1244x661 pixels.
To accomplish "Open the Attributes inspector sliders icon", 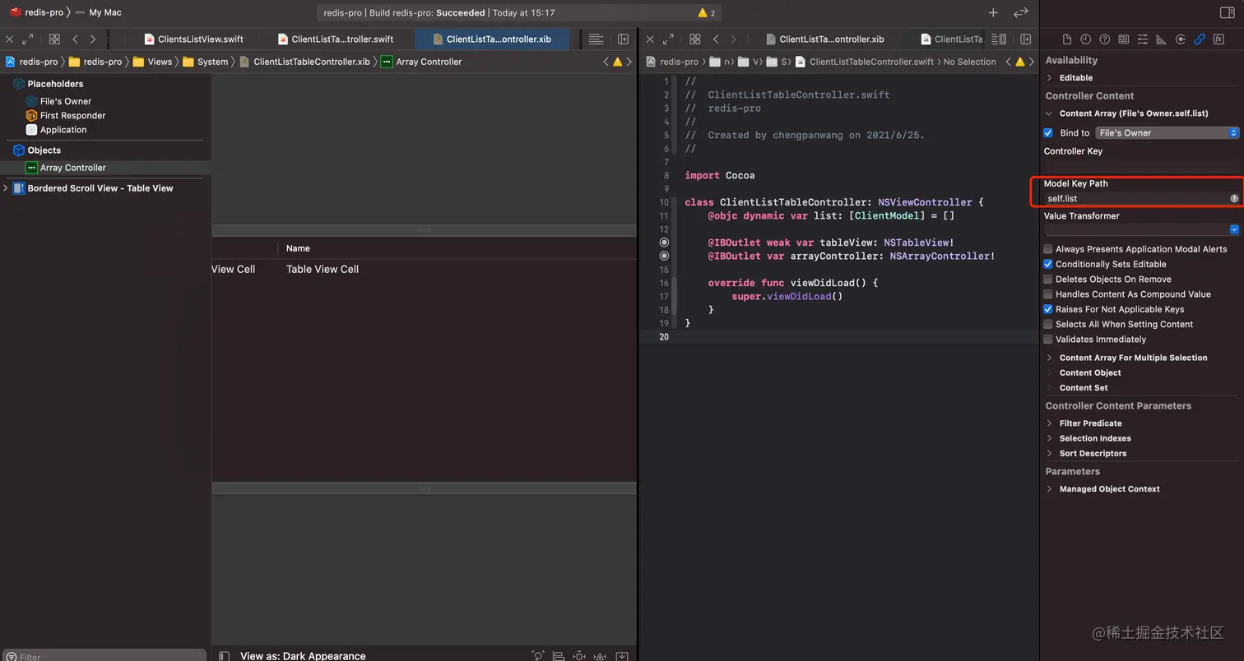I will (1143, 39).
